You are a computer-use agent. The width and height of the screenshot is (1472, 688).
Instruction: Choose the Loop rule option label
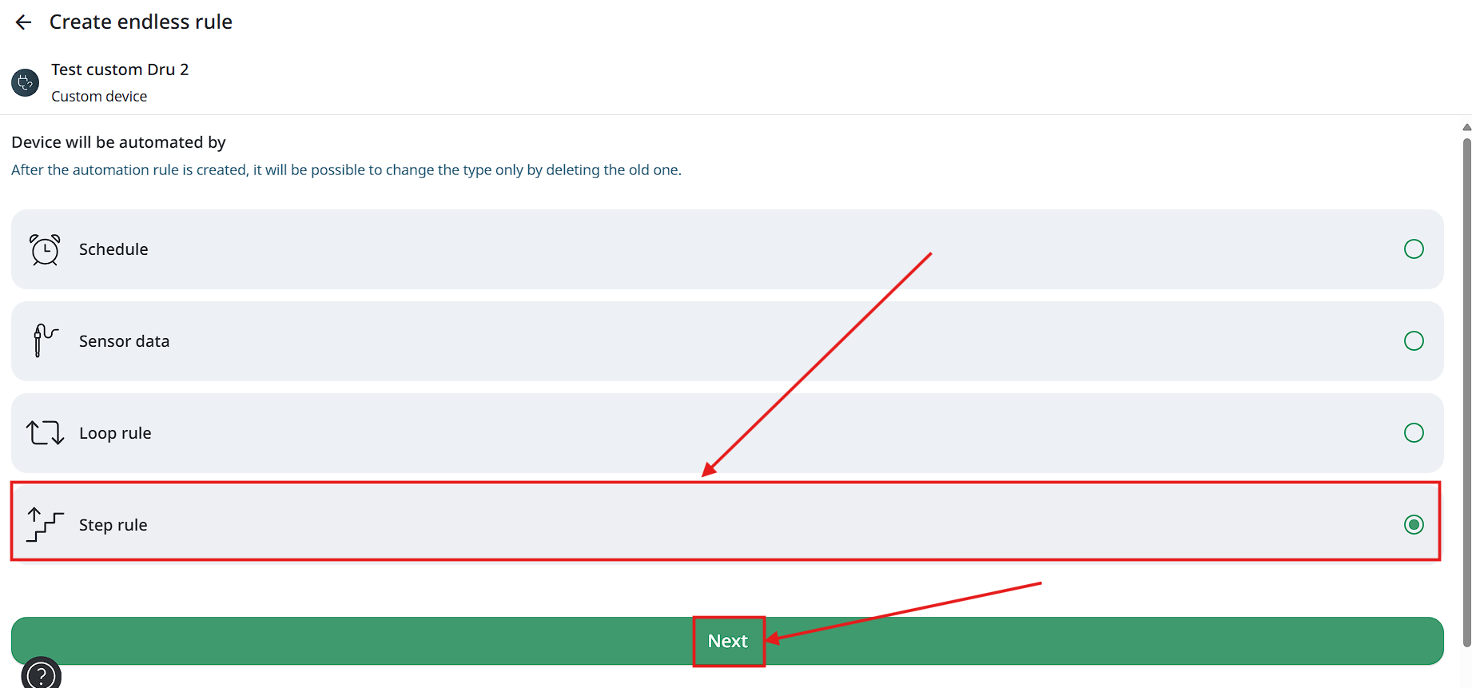(x=115, y=433)
